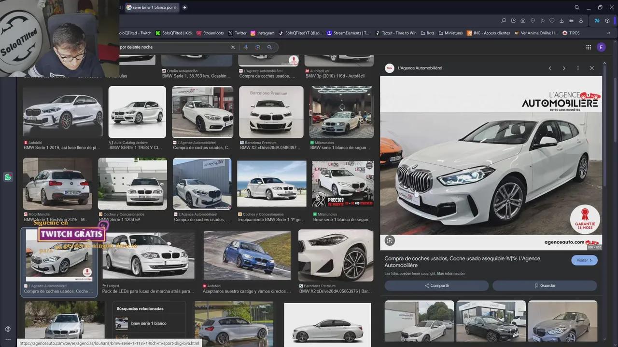Open WhatsApp in the sidebar
The height and width of the screenshot is (347, 618).
click(8, 177)
